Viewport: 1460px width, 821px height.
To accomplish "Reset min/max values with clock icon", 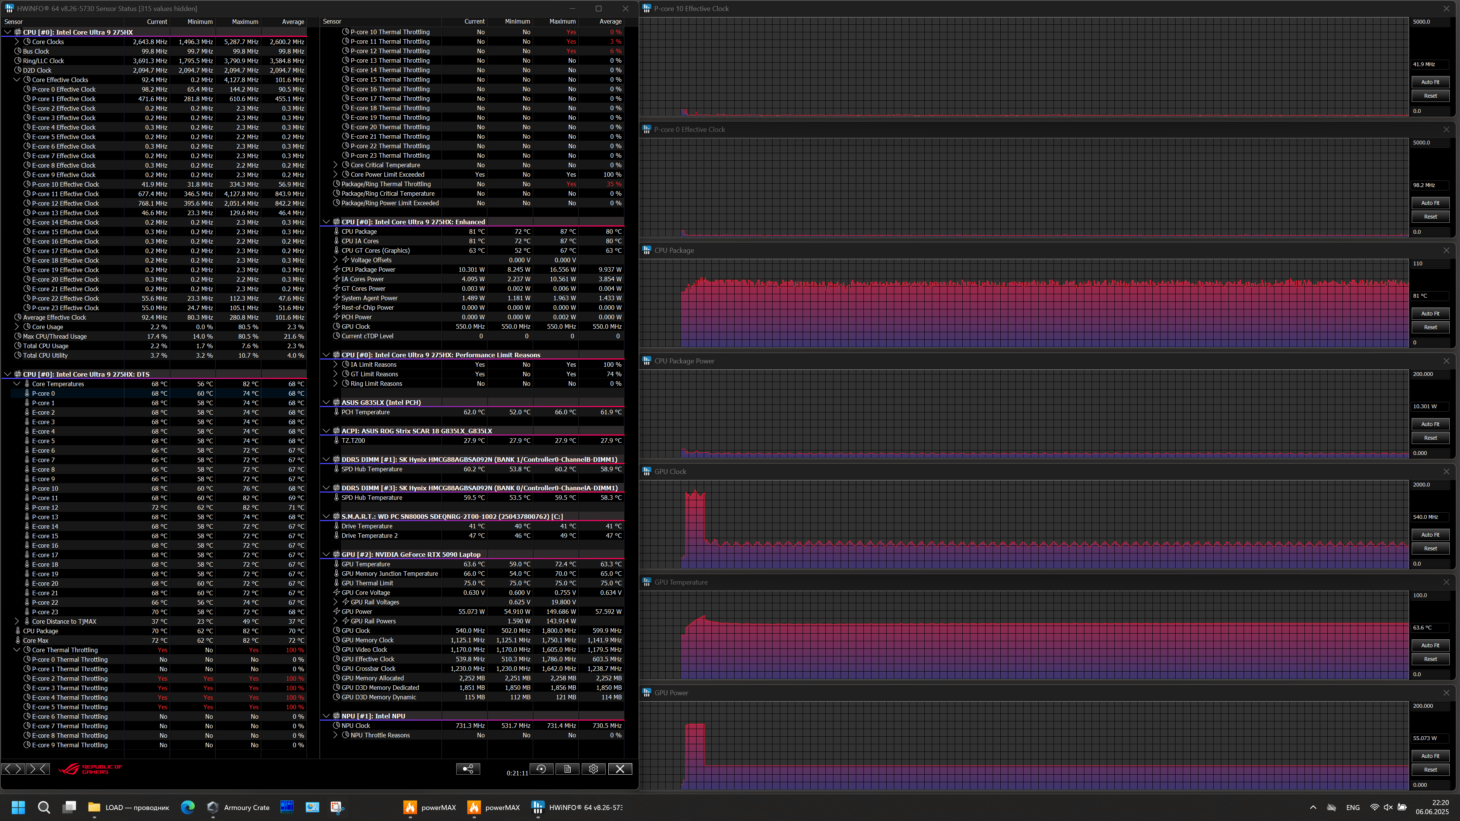I will tap(541, 769).
